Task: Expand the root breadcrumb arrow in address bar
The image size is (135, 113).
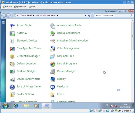Action: pyautogui.click(x=18, y=16)
